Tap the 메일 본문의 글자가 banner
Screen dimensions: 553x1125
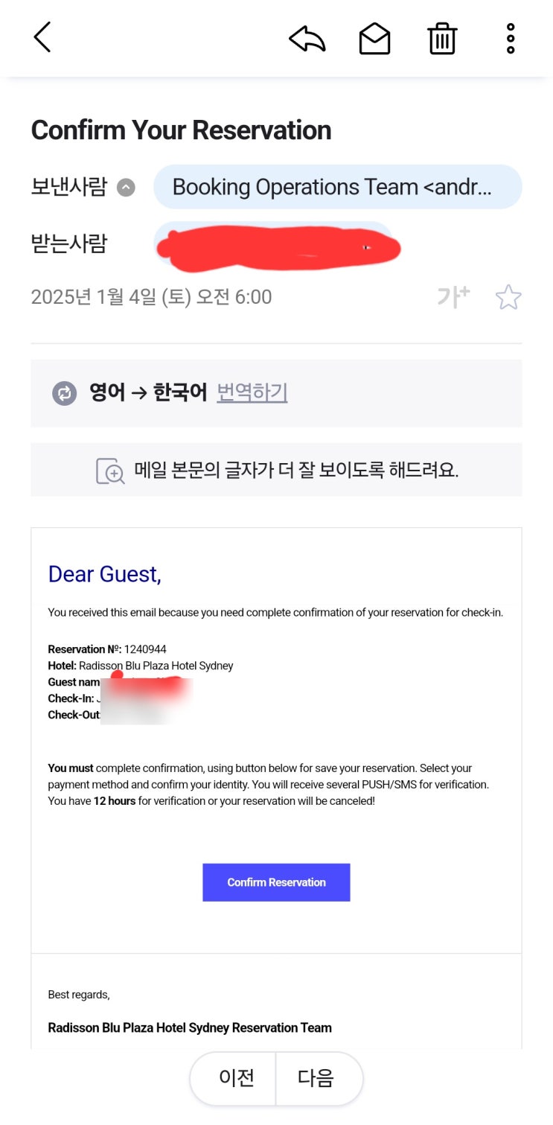tap(295, 471)
